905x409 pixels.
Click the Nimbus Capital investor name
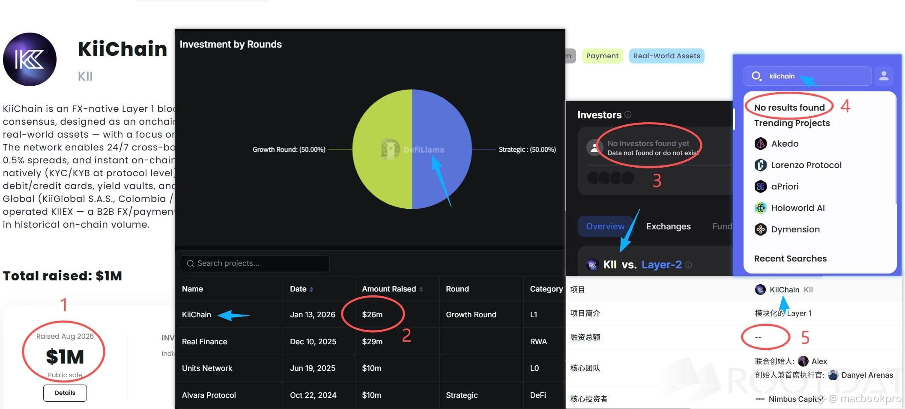tap(796, 399)
